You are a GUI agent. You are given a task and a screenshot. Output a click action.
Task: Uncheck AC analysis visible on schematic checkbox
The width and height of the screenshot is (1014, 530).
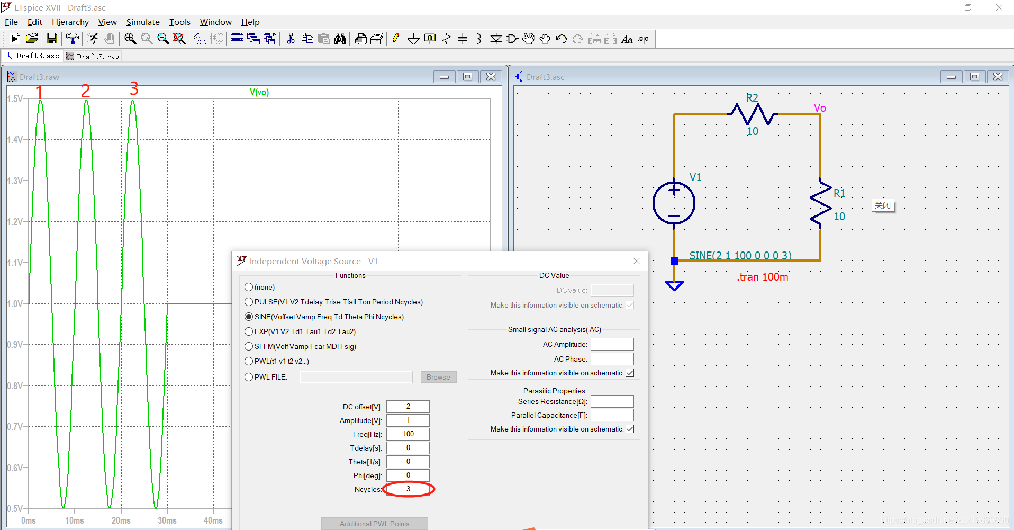630,373
